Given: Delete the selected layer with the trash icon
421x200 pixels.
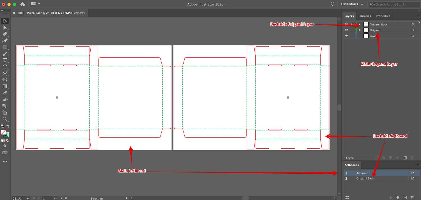Looking at the screenshot, I should pyautogui.click(x=412, y=158).
